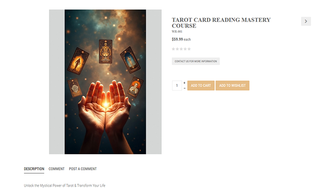
Task: Increase quantity with plus stepper
Action: (184, 83)
